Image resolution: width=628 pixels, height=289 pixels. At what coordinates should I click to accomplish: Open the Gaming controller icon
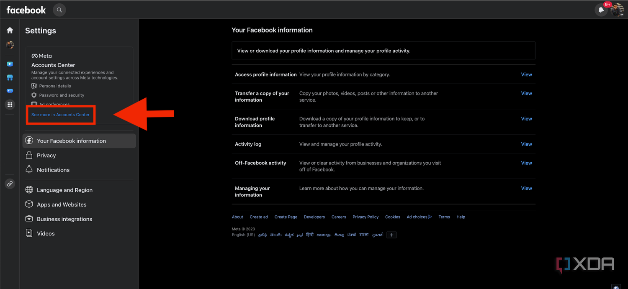coord(10,91)
